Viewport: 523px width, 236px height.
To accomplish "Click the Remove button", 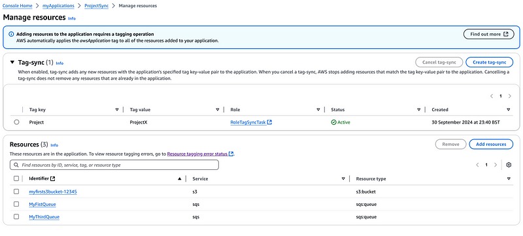I will click(450, 144).
